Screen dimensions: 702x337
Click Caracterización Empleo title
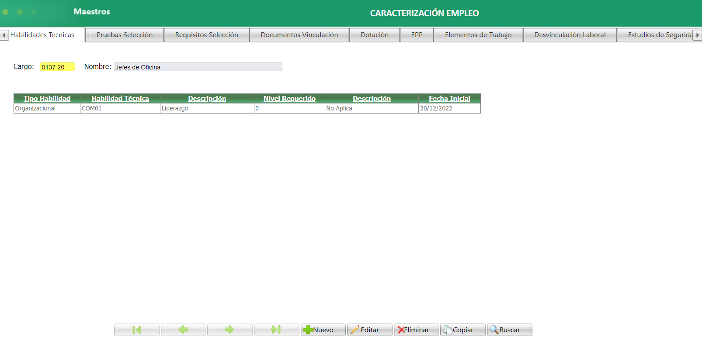point(424,13)
